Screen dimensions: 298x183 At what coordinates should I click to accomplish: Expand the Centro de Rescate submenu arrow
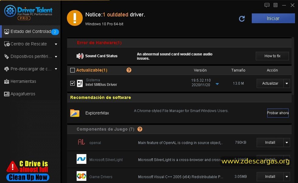pos(56,44)
